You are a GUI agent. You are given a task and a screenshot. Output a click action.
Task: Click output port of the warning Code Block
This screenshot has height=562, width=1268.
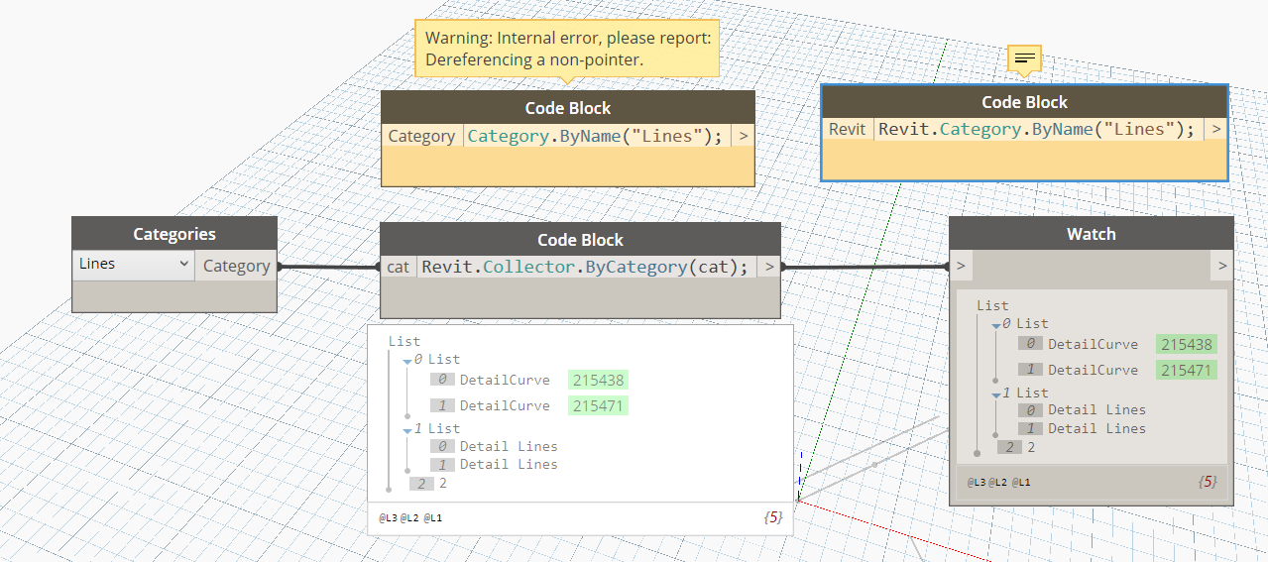pyautogui.click(x=743, y=136)
